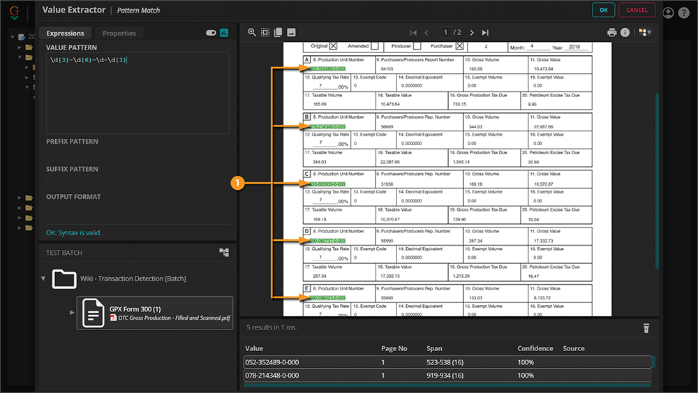Switch to image view icon
Image resolution: width=698 pixels, height=393 pixels.
(291, 33)
